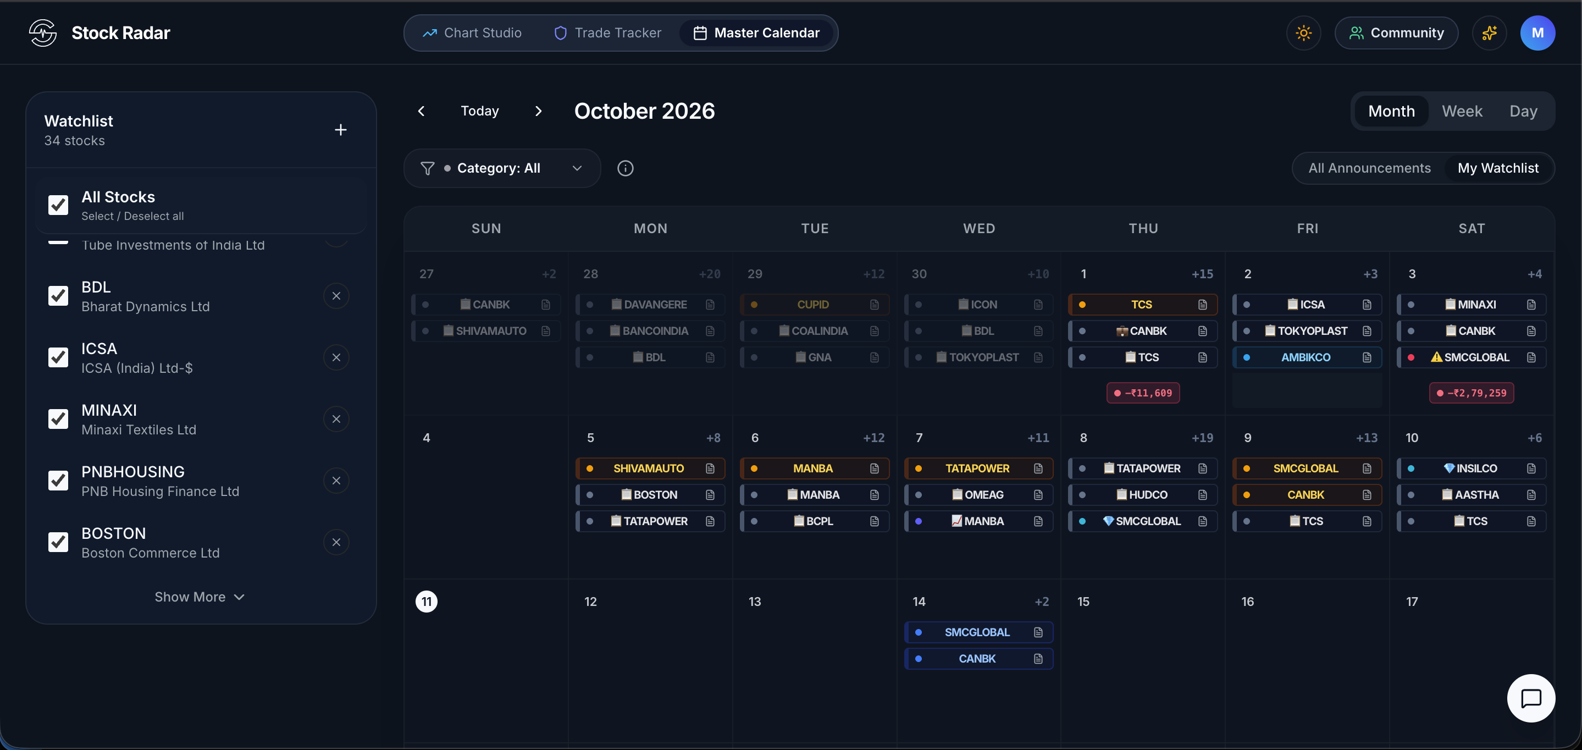Open the Category: All filter dropdown
Screen dimensions: 1582x750
[x=502, y=168]
